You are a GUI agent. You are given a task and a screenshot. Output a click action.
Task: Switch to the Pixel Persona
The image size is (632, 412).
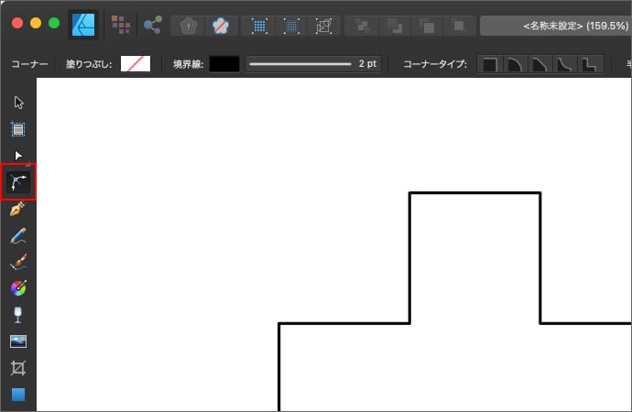click(121, 24)
